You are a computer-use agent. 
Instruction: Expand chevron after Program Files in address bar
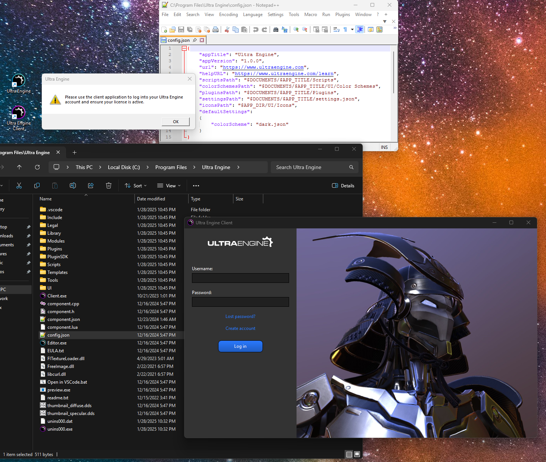coord(194,167)
